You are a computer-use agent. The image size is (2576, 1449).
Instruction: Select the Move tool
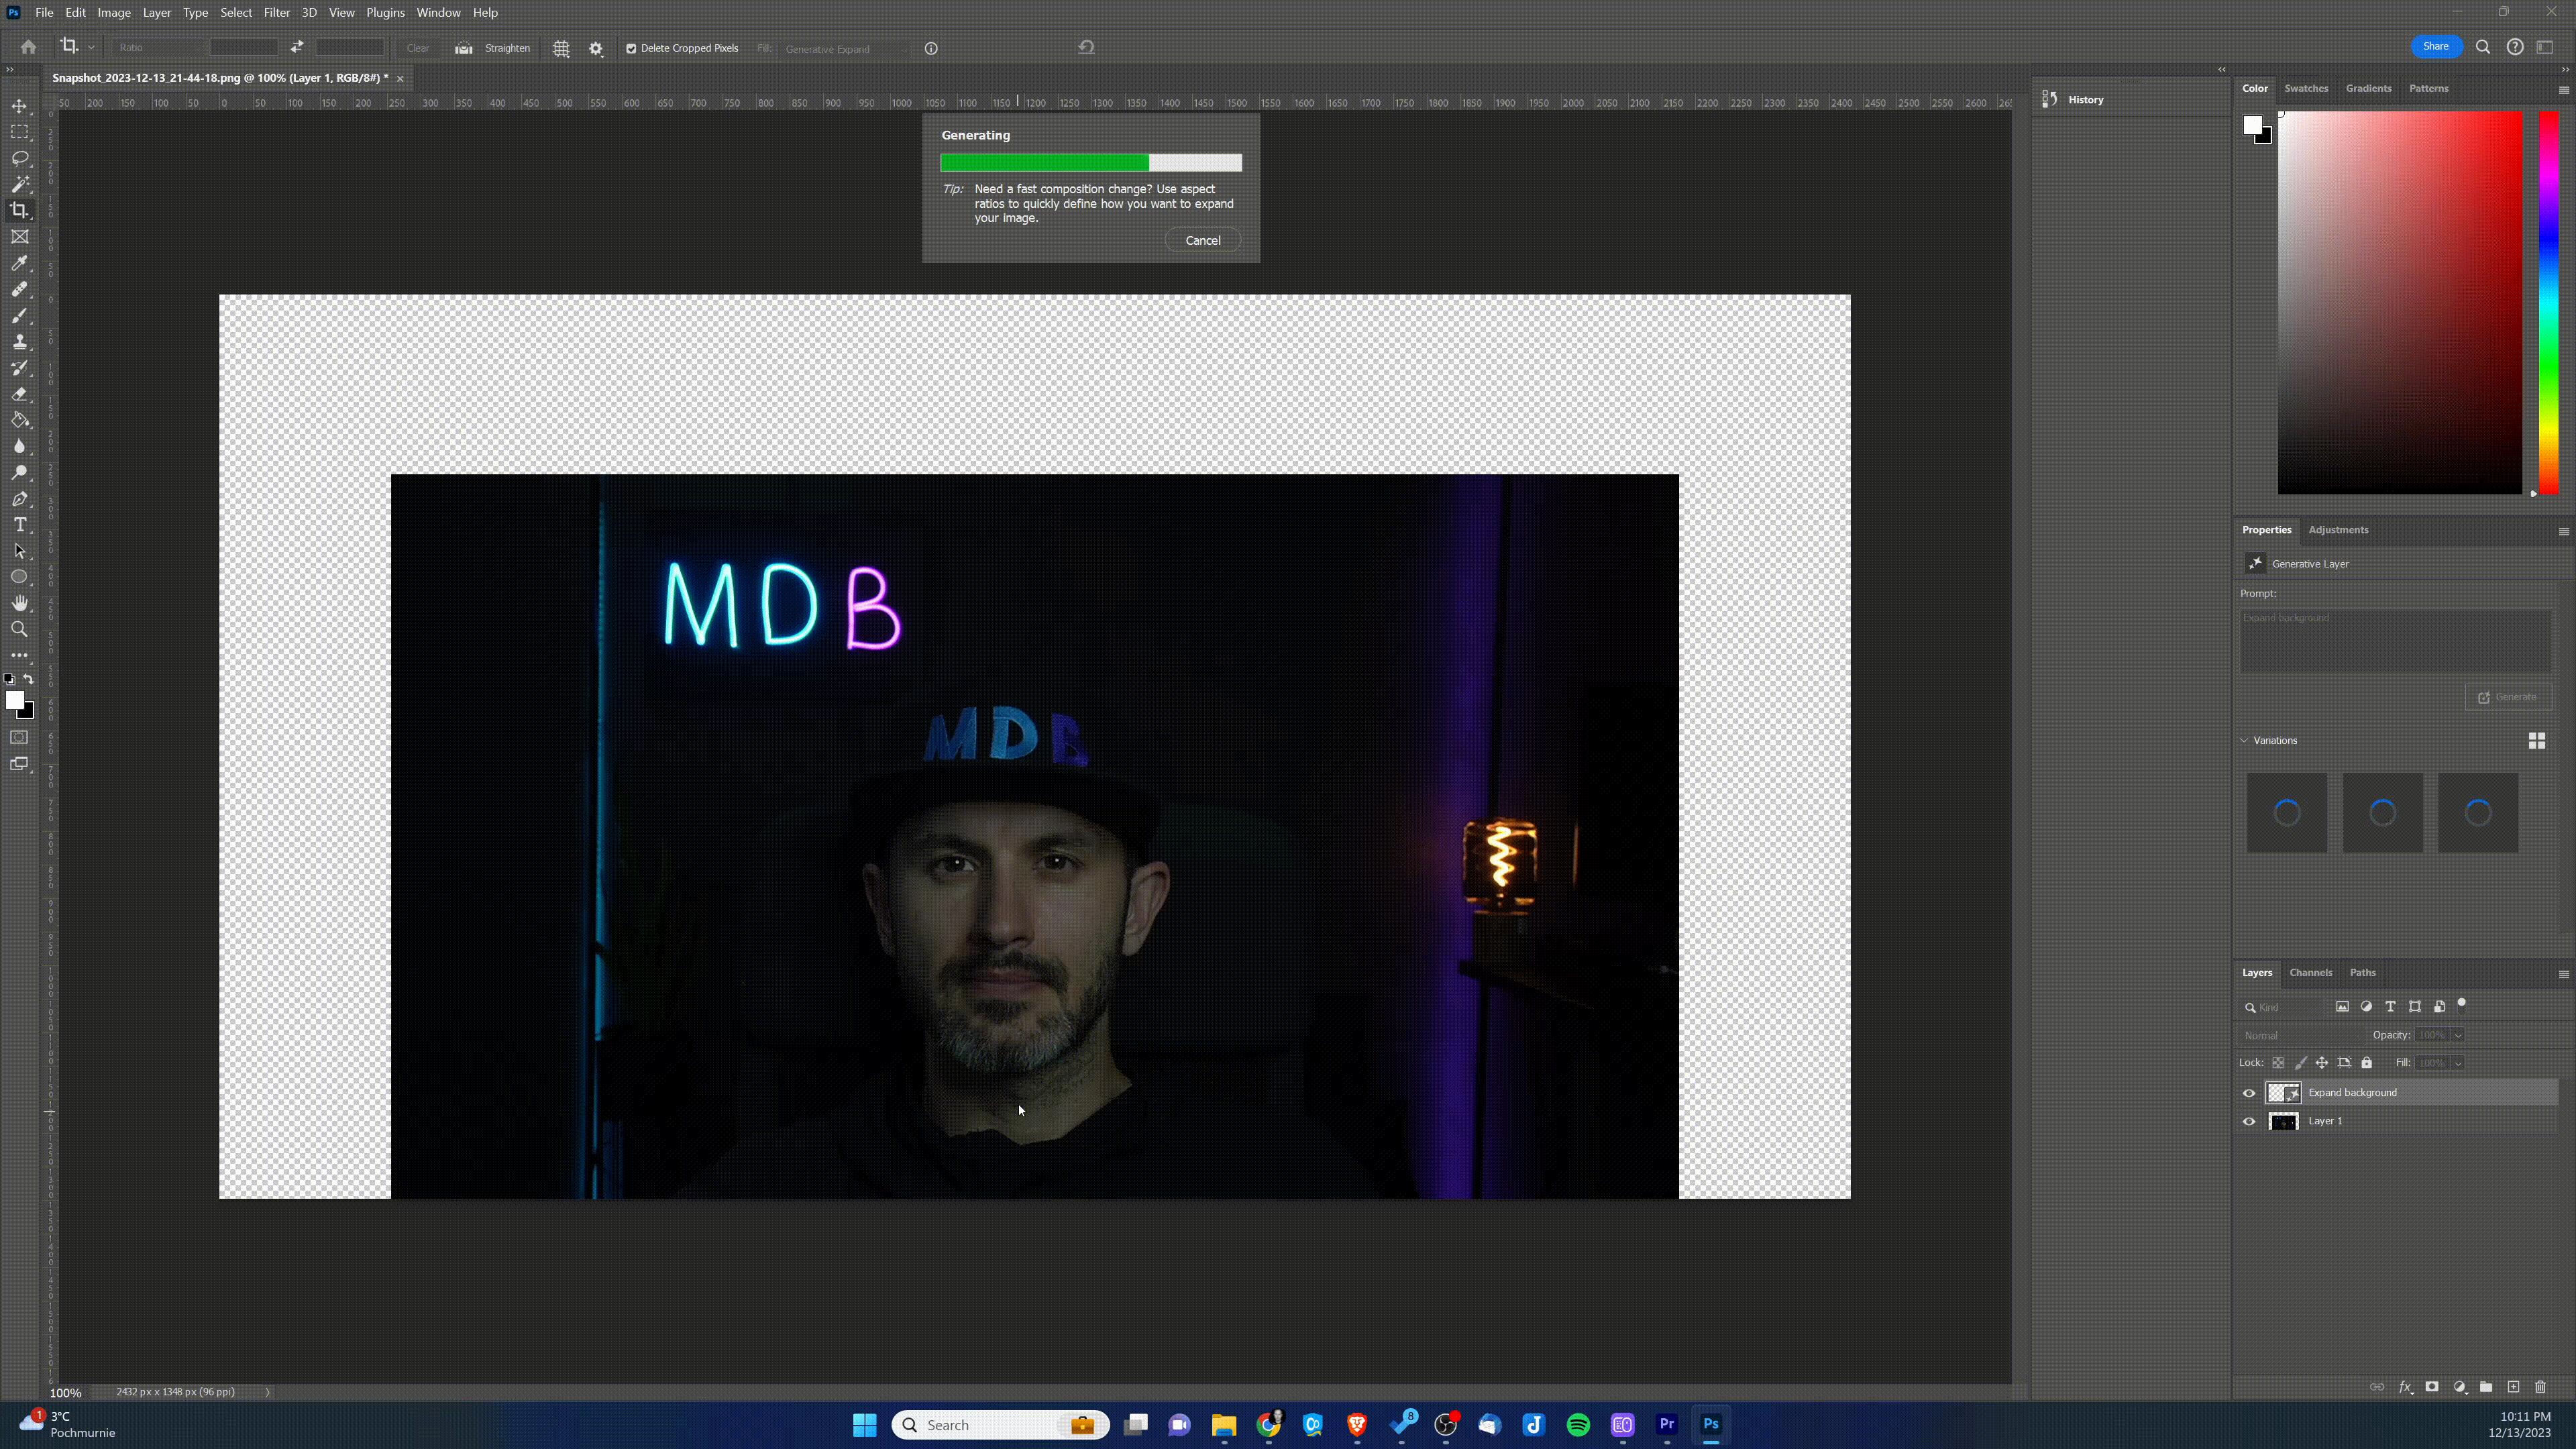[x=20, y=106]
